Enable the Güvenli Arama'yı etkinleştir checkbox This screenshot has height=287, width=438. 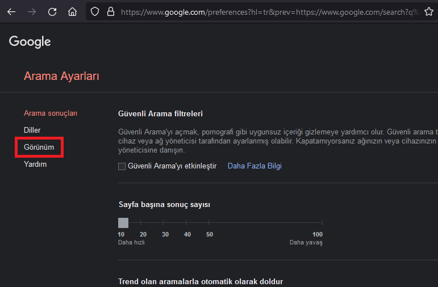(x=122, y=166)
